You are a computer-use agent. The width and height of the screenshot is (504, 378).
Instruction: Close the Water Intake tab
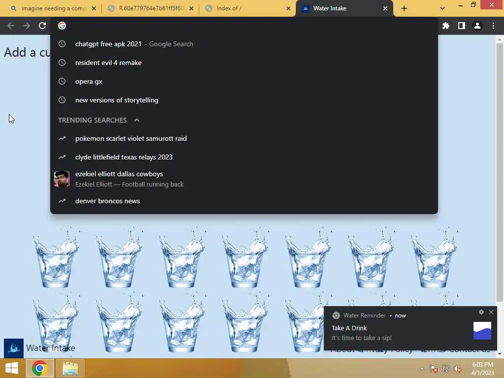pyautogui.click(x=385, y=8)
